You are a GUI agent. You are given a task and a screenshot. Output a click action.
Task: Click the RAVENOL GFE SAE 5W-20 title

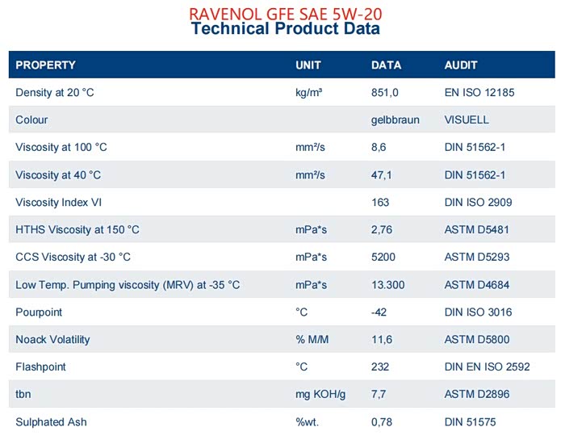[284, 14]
